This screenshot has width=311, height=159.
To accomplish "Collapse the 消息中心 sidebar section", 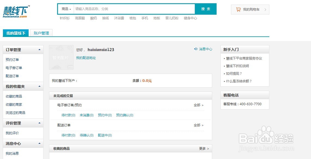I will [x=39, y=143].
